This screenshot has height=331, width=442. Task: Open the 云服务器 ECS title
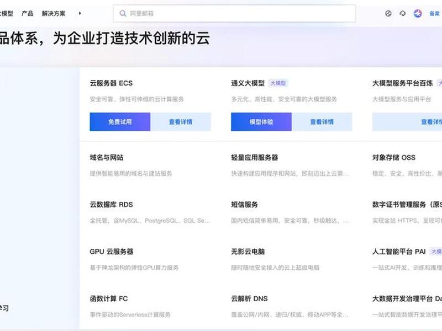tap(111, 83)
